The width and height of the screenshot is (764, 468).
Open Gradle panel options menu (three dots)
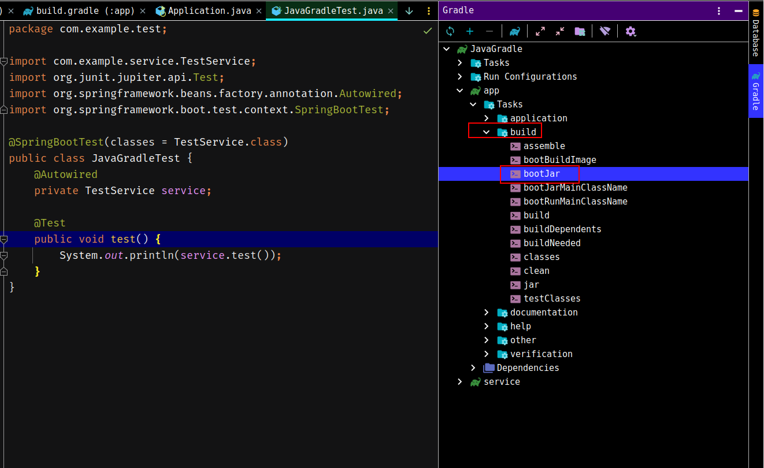tap(719, 10)
